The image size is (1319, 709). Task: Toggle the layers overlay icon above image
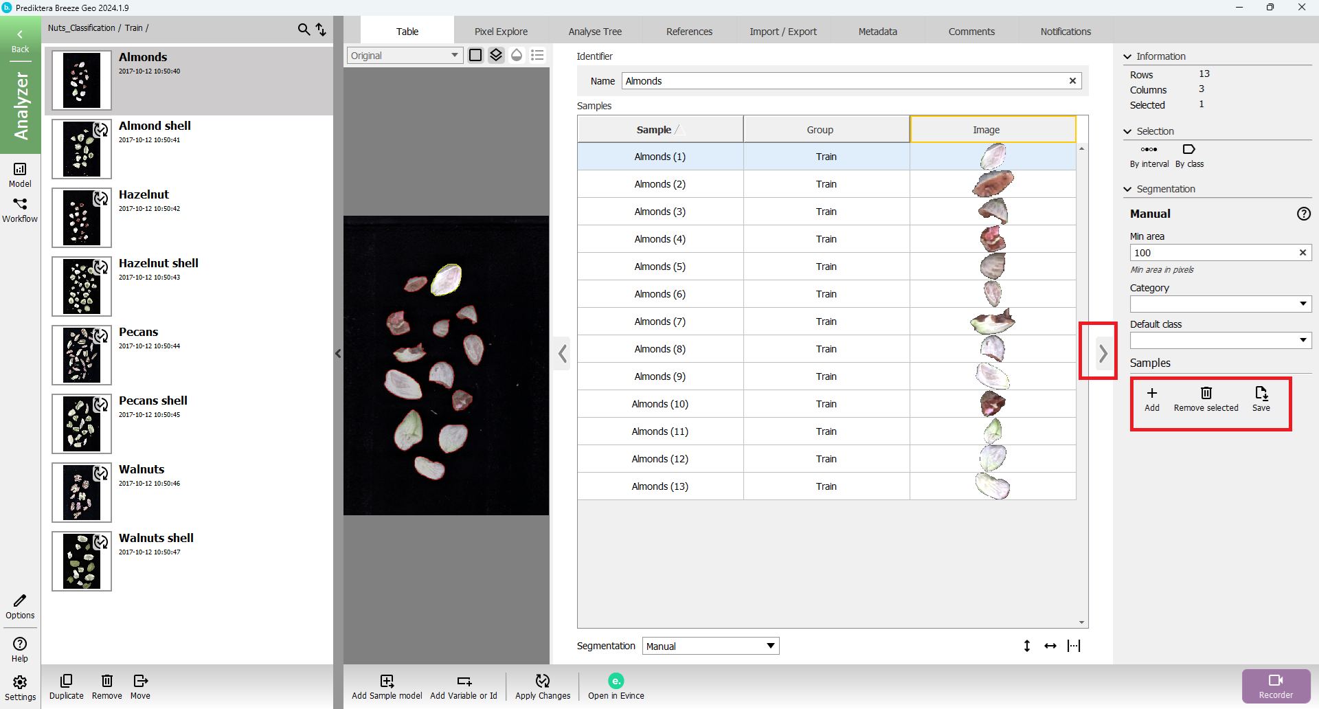pyautogui.click(x=496, y=55)
